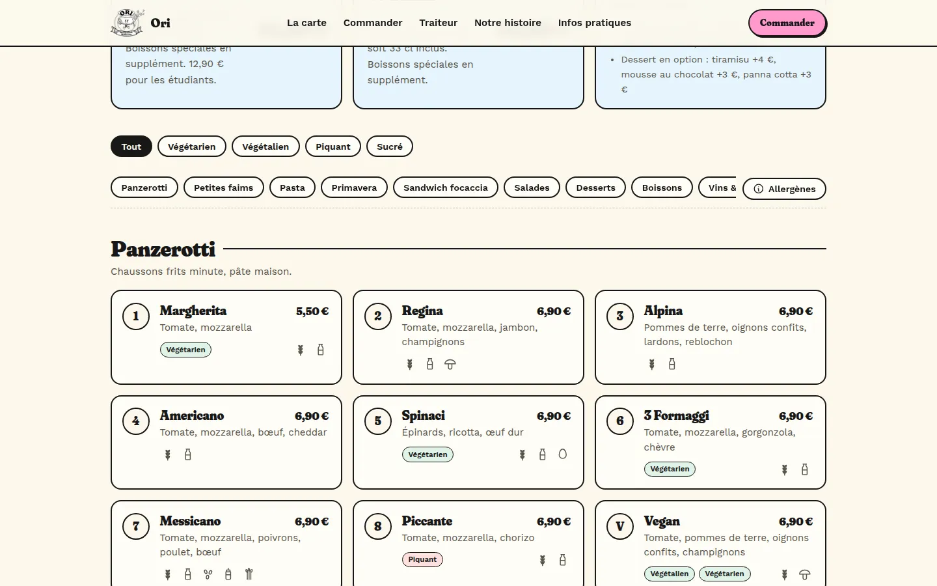The width and height of the screenshot is (937, 586).
Task: Click the 5,50 € price on Margherita
Action: point(312,311)
